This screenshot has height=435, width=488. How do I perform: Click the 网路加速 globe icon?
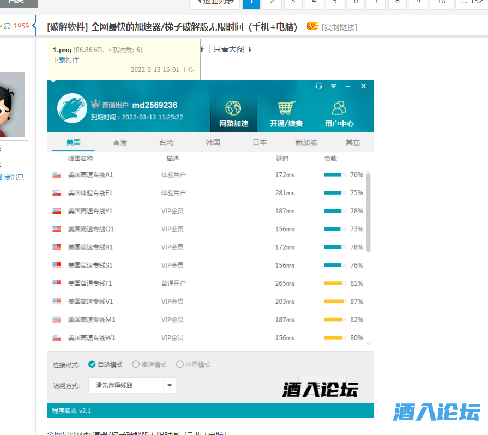click(233, 107)
